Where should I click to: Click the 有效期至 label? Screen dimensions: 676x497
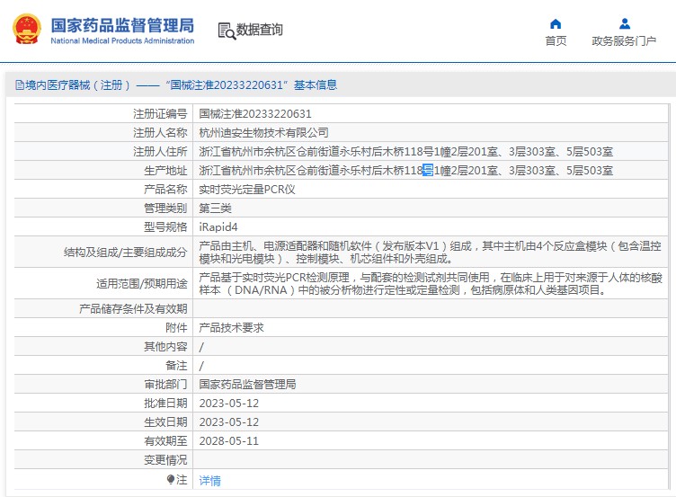pos(165,441)
